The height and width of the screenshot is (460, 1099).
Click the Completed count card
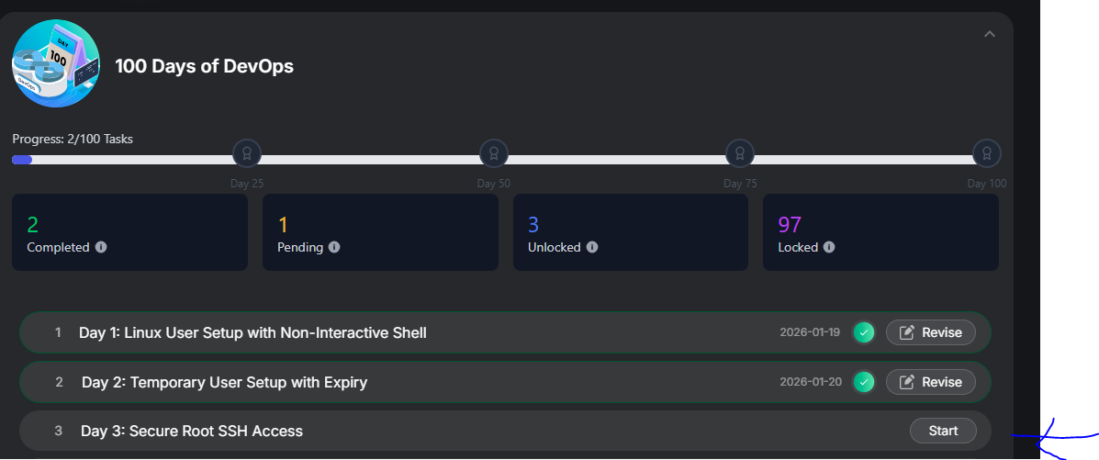pyautogui.click(x=129, y=232)
